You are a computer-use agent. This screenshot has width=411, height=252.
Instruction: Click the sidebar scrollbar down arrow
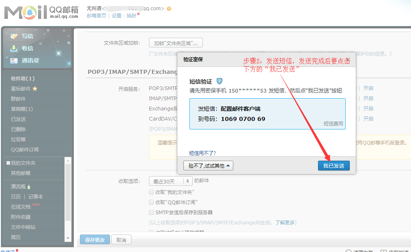68,238
